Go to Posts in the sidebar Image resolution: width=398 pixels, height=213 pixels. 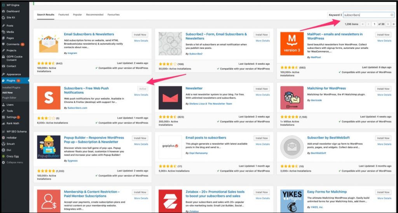[10, 26]
